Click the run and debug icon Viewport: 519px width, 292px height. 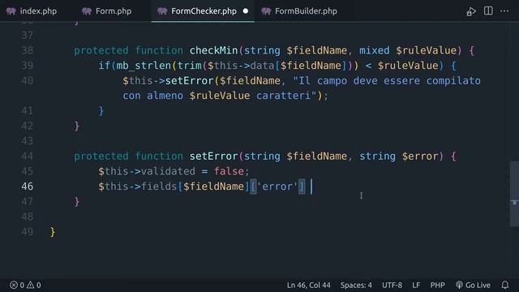(x=471, y=11)
